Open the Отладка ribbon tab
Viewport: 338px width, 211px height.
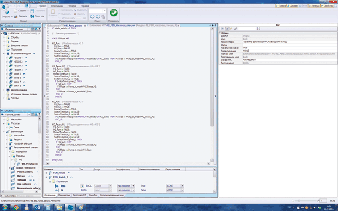(71, 6)
